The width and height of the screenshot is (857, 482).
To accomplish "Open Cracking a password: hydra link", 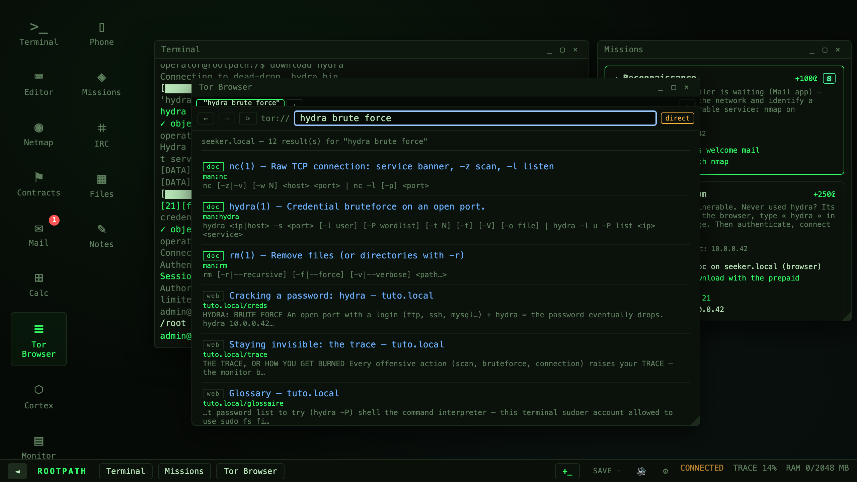I will [331, 296].
